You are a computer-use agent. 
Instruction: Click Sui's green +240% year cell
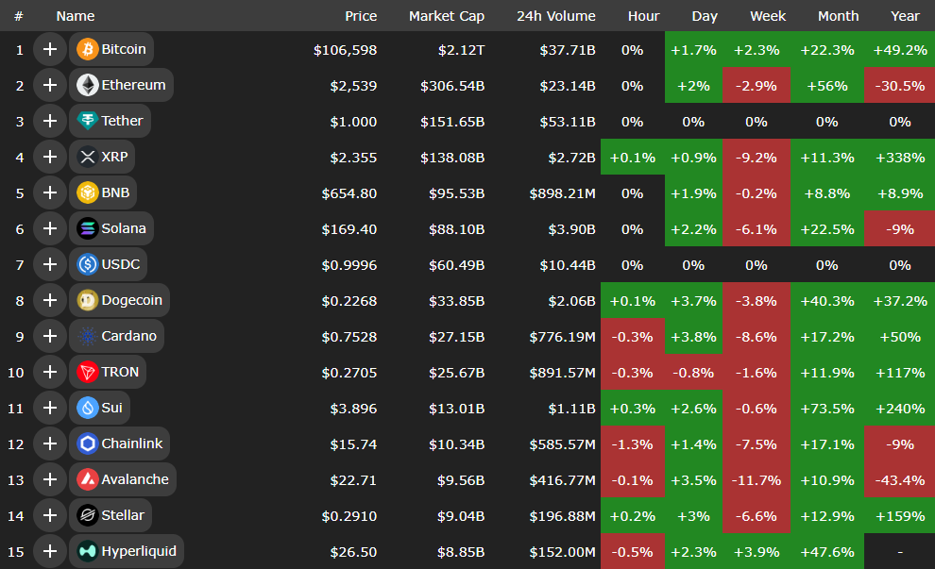click(x=900, y=408)
